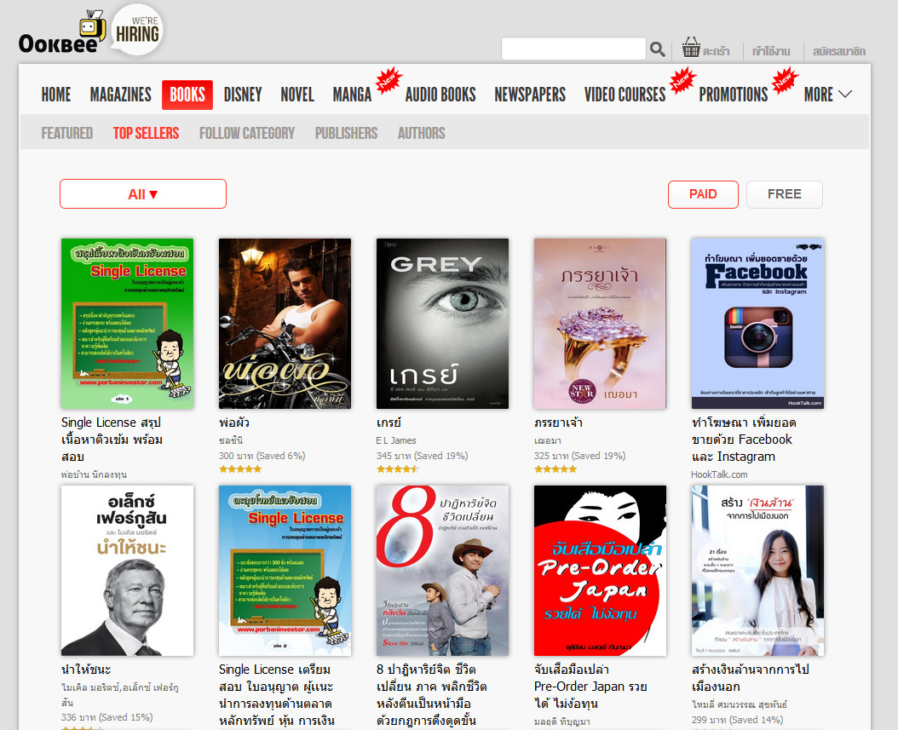Click the พ่อผัว book title link
The width and height of the screenshot is (898, 730).
(x=233, y=423)
